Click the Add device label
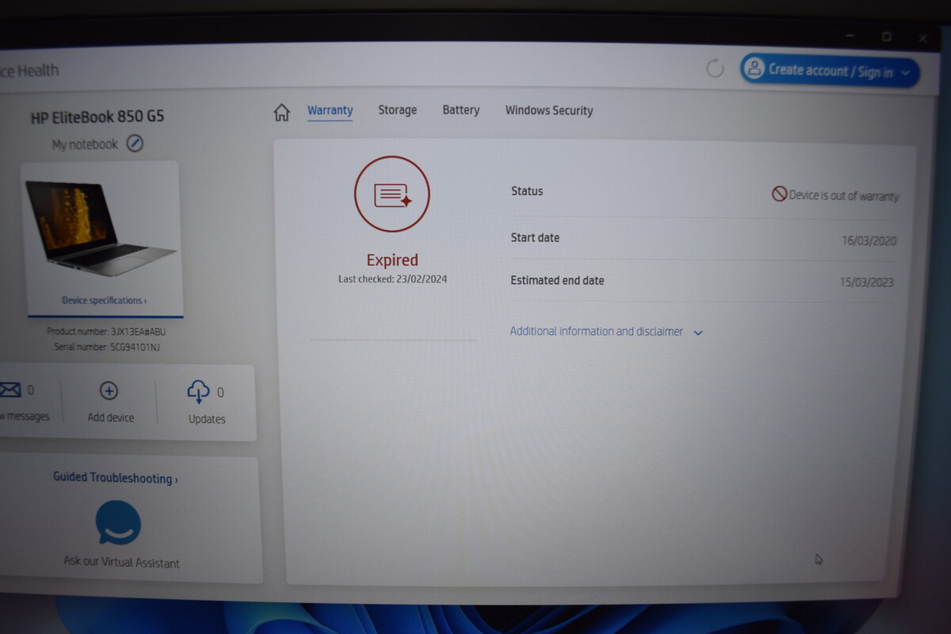This screenshot has width=951, height=634. tap(110, 418)
